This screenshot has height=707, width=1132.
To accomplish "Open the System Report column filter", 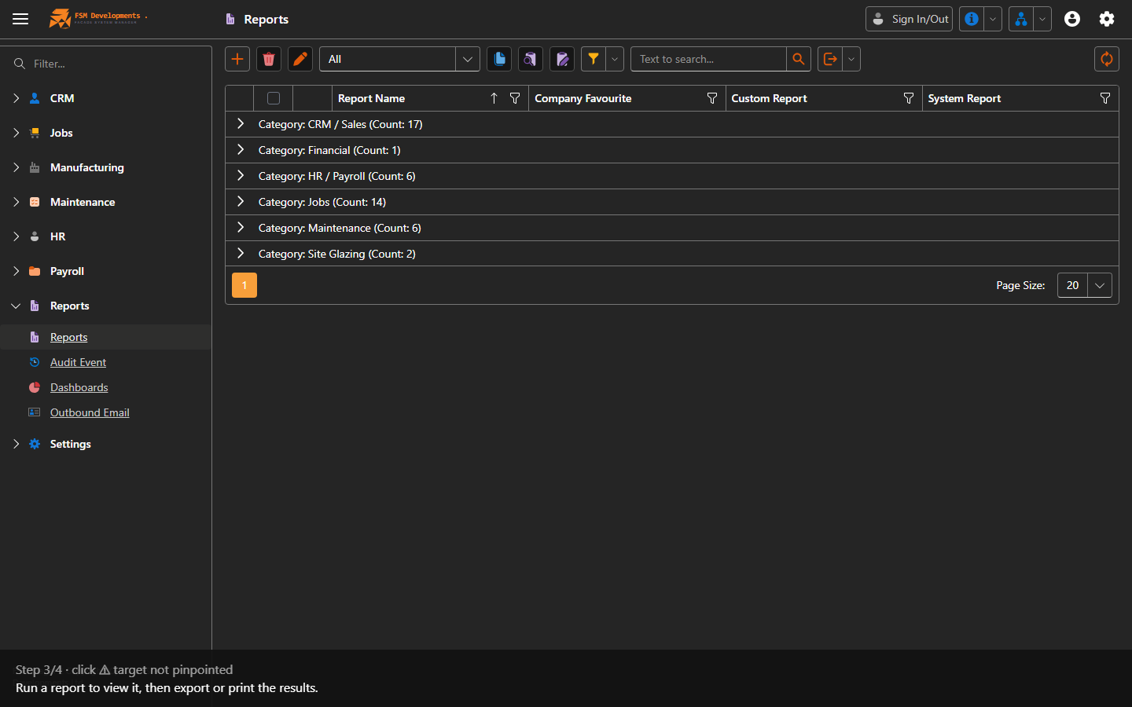I will (x=1105, y=98).
